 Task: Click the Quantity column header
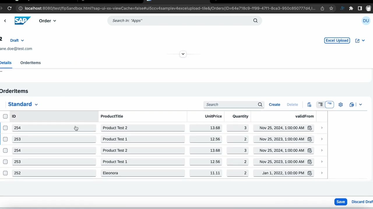pyautogui.click(x=237, y=116)
